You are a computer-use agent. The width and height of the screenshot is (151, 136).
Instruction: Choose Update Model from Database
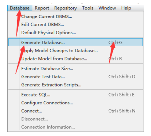(76, 59)
